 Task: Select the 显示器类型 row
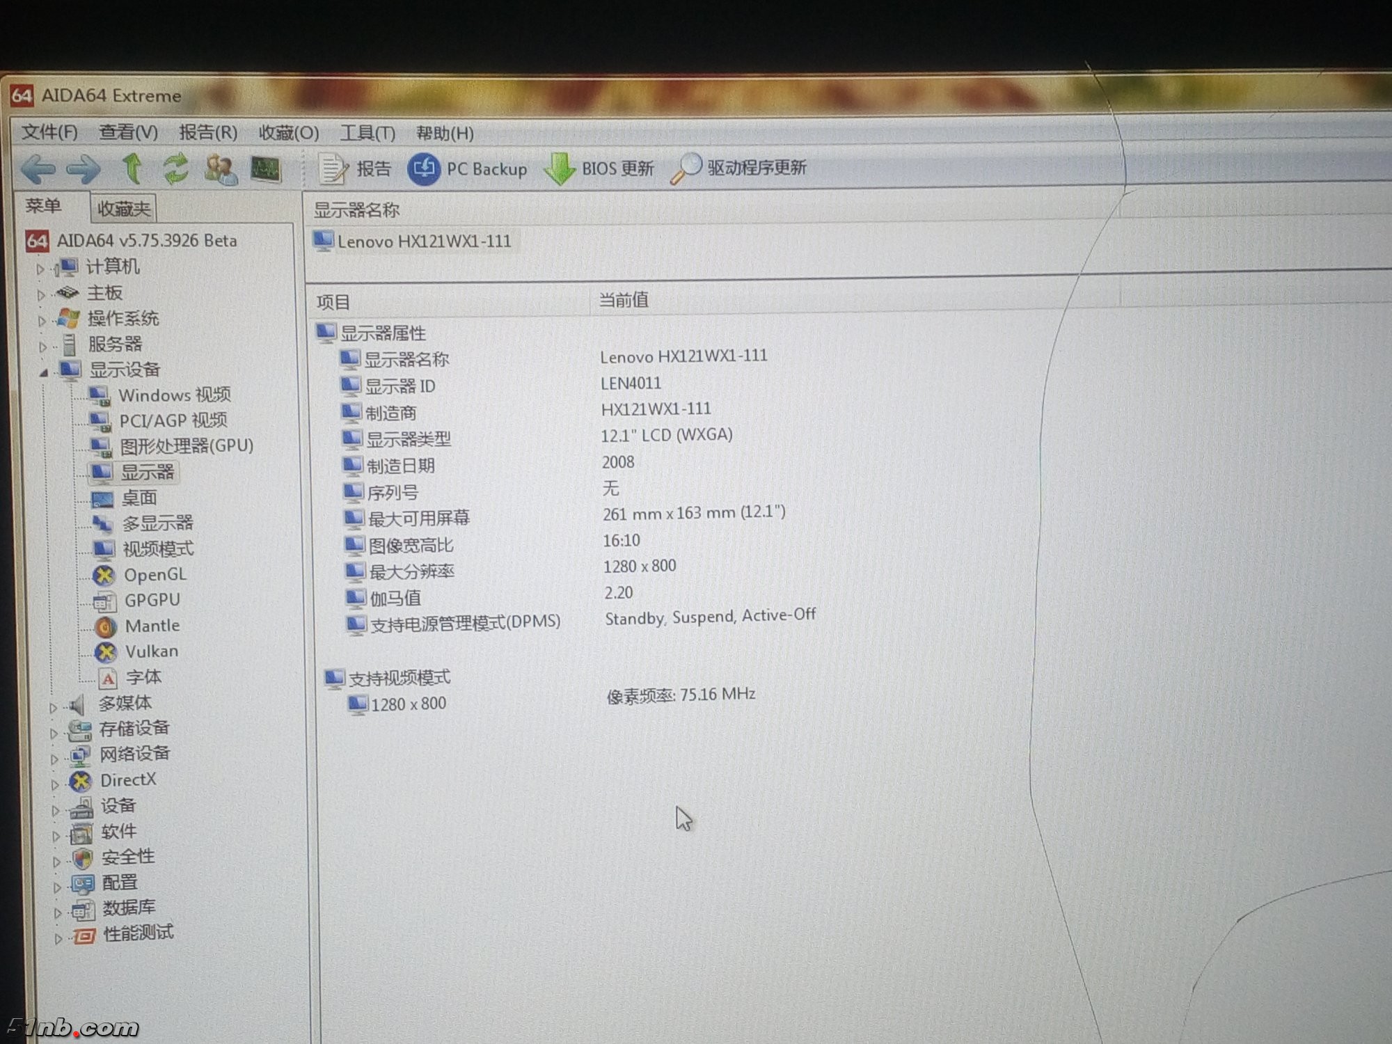point(537,437)
